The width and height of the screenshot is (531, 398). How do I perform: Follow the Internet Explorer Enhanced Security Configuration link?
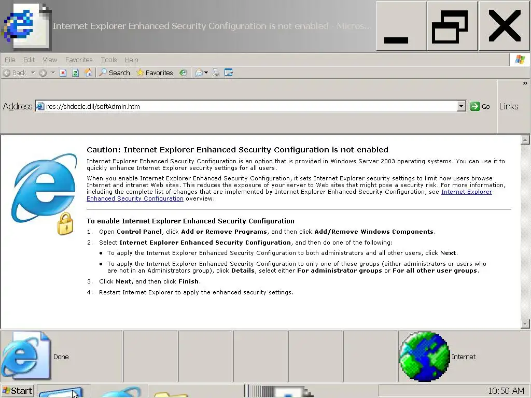tap(466, 192)
